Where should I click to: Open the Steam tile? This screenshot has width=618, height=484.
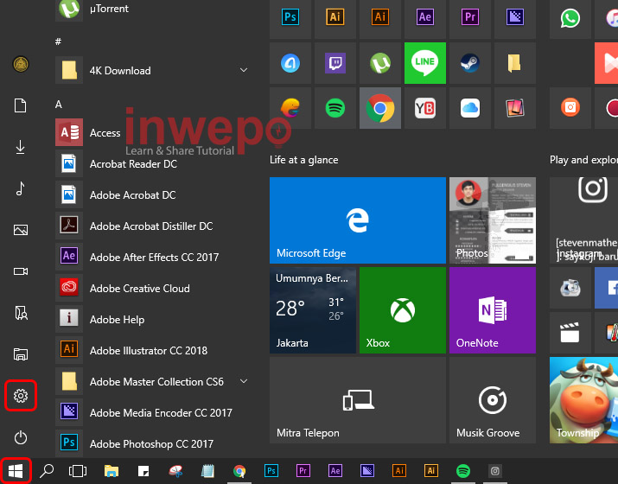[470, 63]
